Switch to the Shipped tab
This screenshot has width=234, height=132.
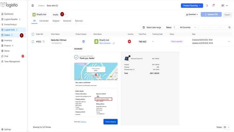(56, 21)
